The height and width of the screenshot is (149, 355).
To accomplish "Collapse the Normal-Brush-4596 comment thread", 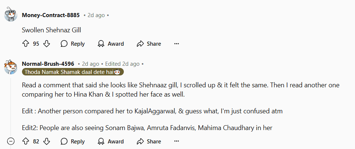I will coord(11,142).
